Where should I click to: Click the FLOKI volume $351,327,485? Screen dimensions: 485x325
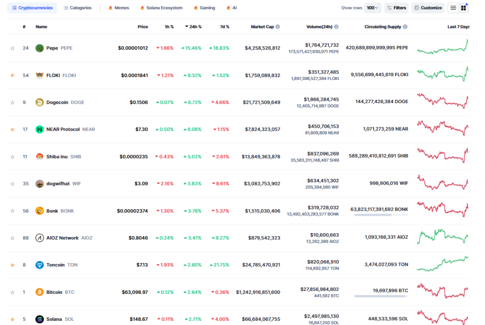coord(323,72)
